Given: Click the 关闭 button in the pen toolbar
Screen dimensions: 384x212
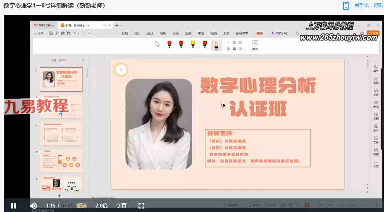Looking at the screenshot, I should tap(255, 45).
